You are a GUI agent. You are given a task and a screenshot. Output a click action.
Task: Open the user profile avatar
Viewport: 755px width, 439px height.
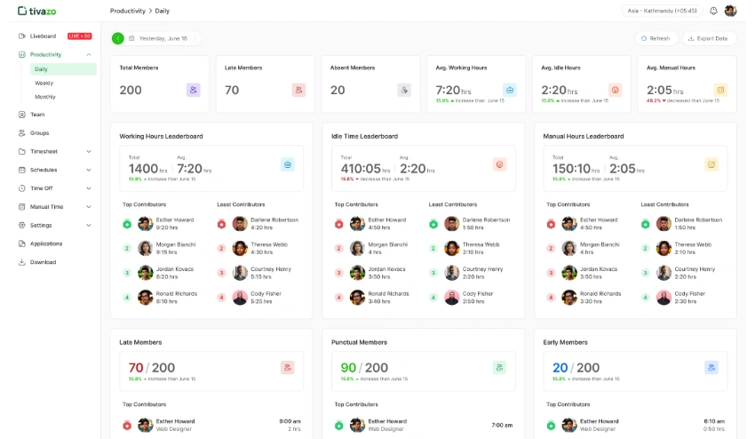(x=730, y=11)
